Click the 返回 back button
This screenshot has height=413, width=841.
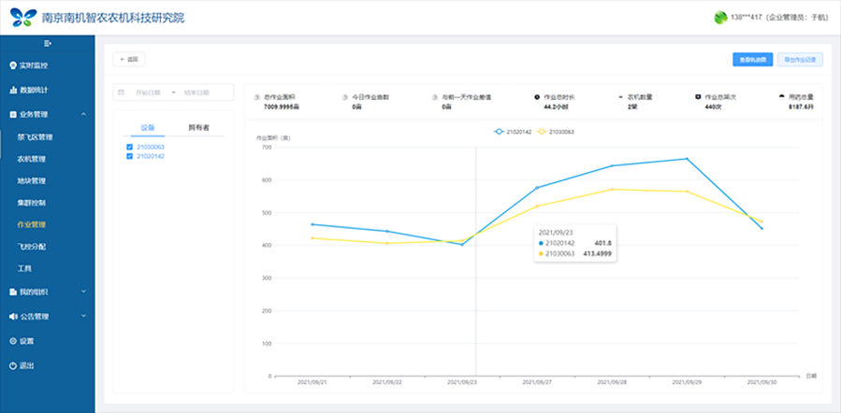tap(129, 60)
